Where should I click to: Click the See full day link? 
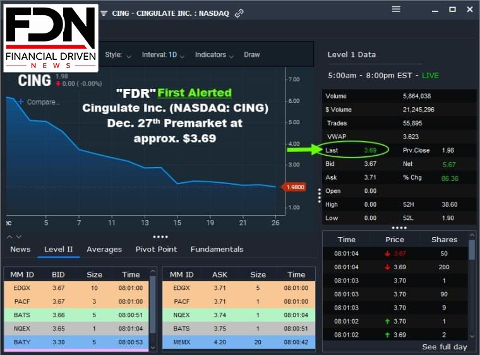coord(444,347)
